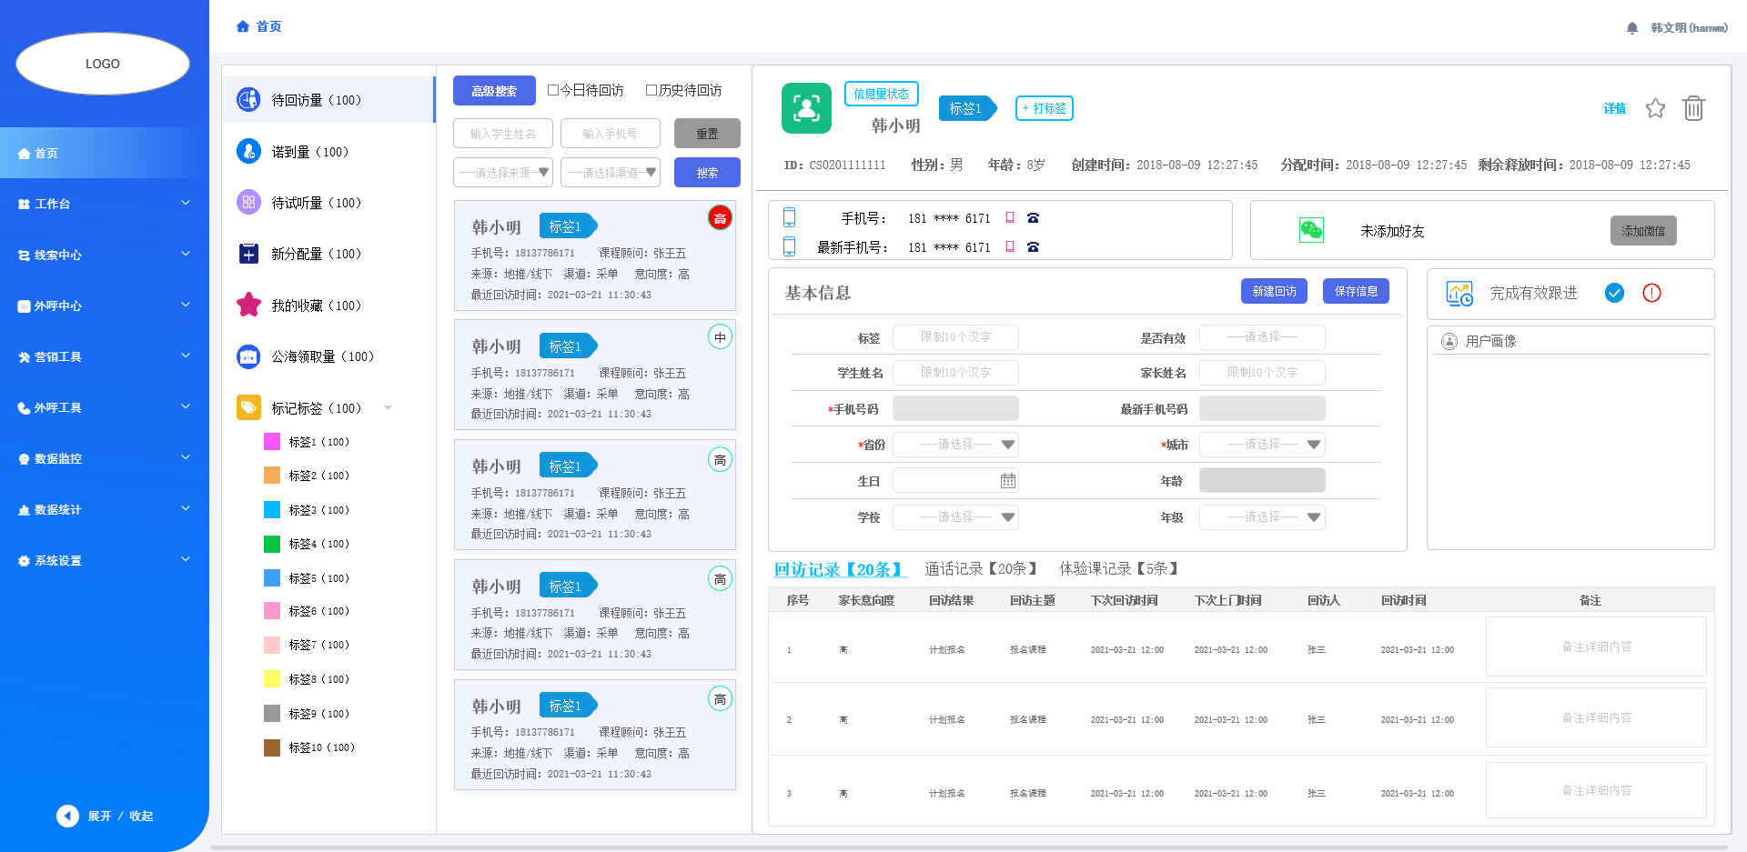Switch to the 通话记录 tab
This screenshot has height=852, width=1747.
pyautogui.click(x=983, y=568)
